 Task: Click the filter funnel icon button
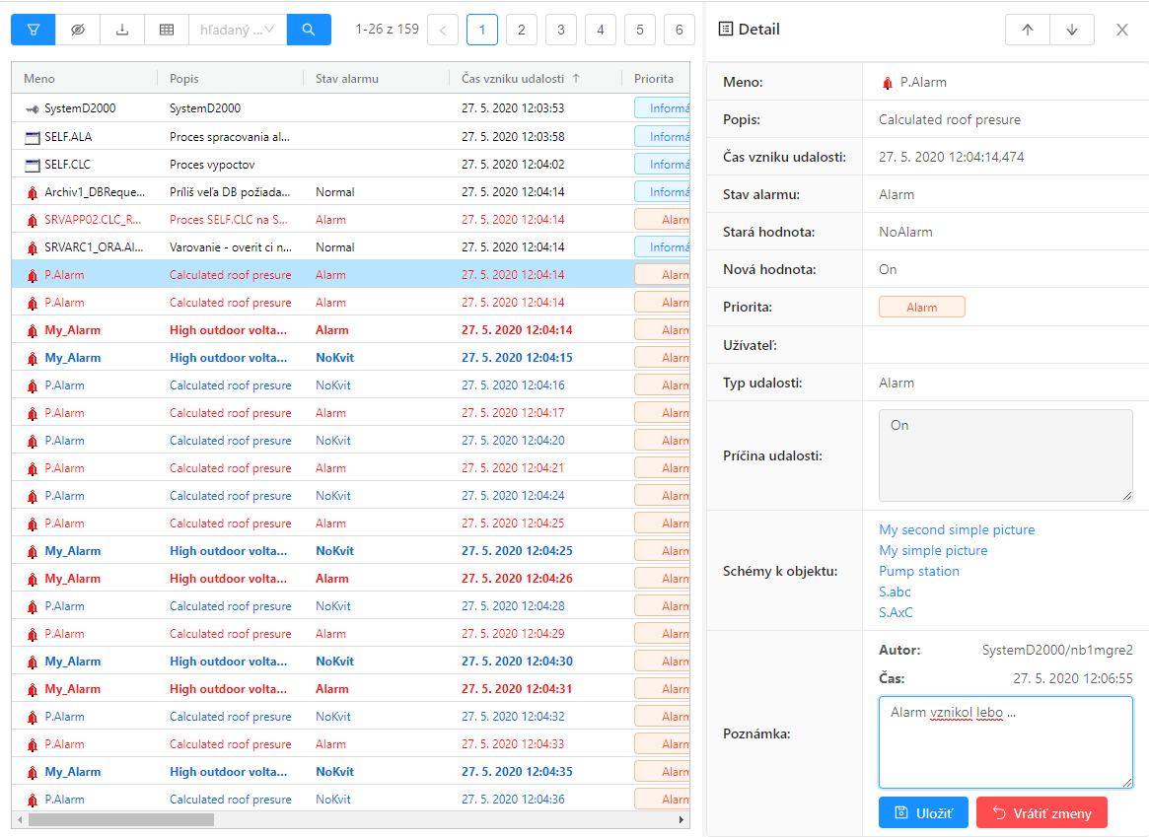[x=34, y=30]
